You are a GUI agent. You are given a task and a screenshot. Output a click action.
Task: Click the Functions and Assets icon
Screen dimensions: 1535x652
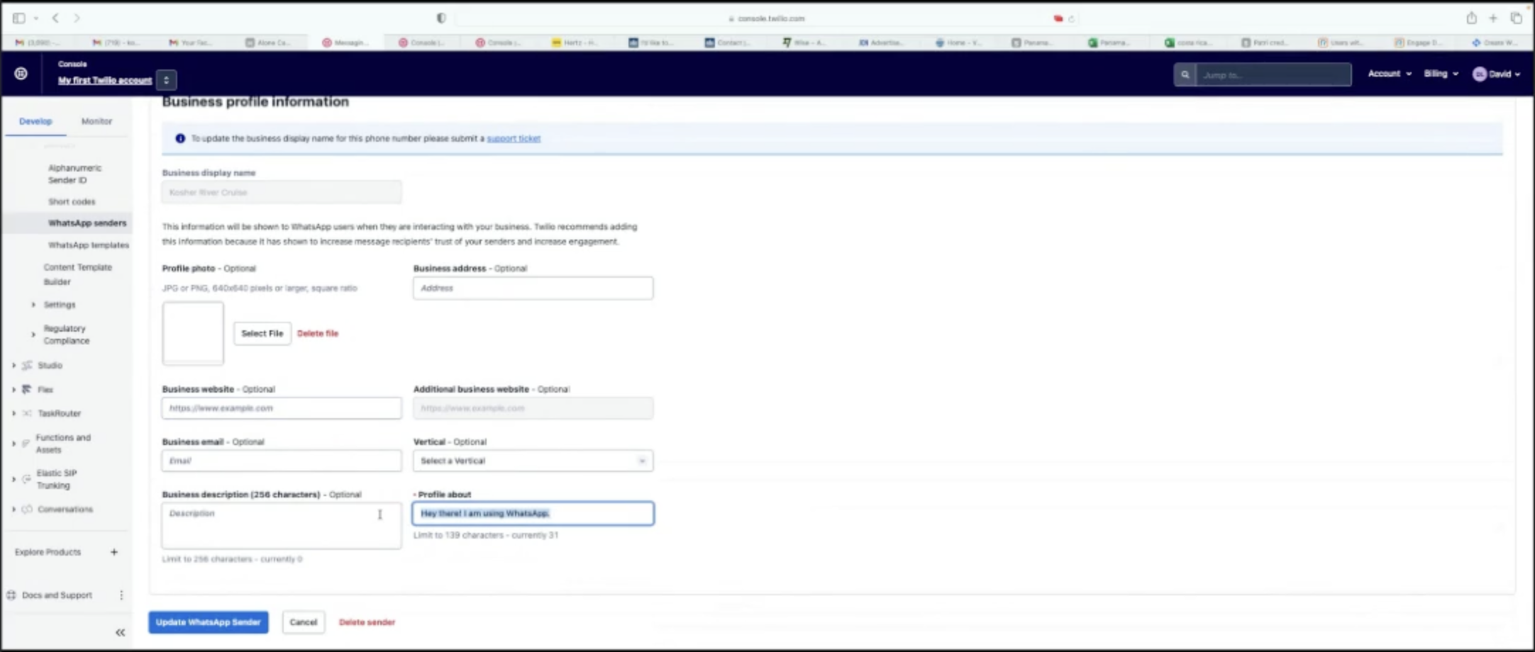(x=26, y=444)
